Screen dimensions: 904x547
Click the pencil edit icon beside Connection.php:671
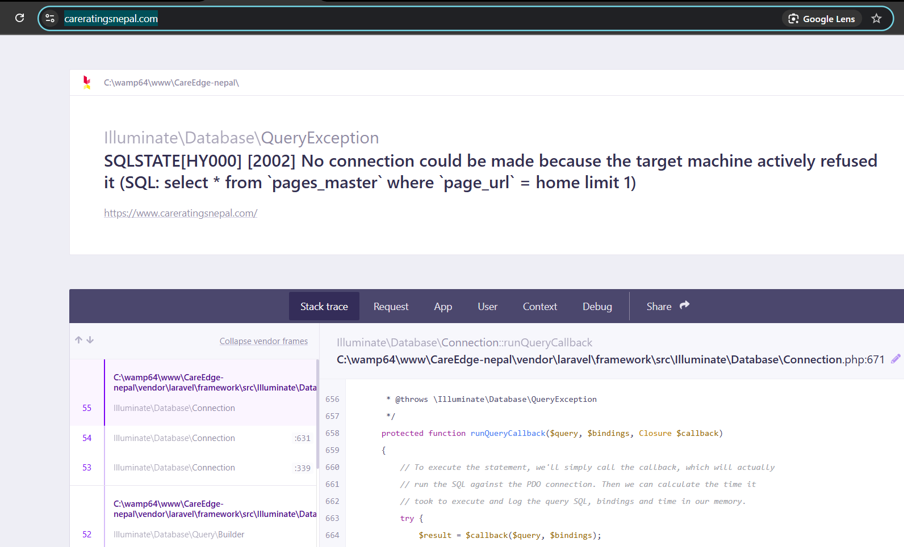point(895,359)
